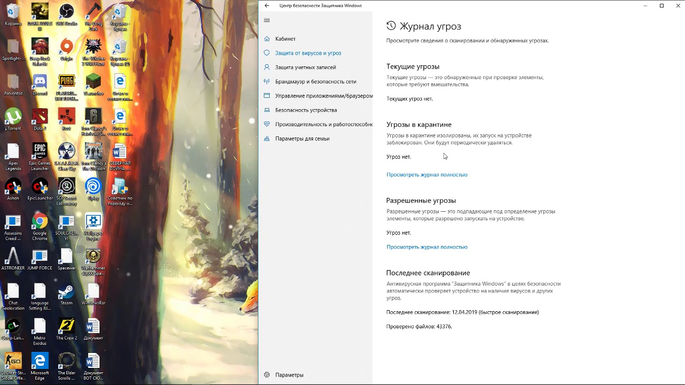This screenshot has width=685, height=385.
Task: Select The Witcher 3 Wild Hunt shortcut
Action: click(93, 52)
